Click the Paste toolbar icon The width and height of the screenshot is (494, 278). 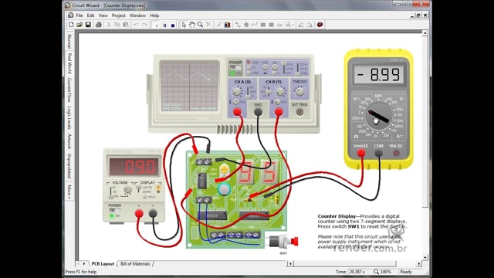pos(125,25)
